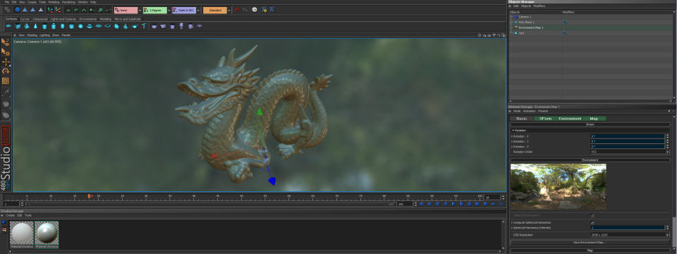Click the grey redo arrow icon
The width and height of the screenshot is (677, 254).
[x=245, y=9]
